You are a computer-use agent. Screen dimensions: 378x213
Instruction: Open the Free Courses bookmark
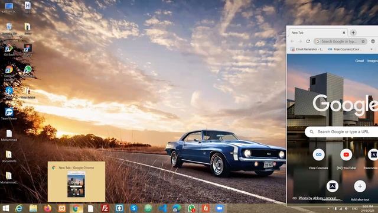[345, 49]
